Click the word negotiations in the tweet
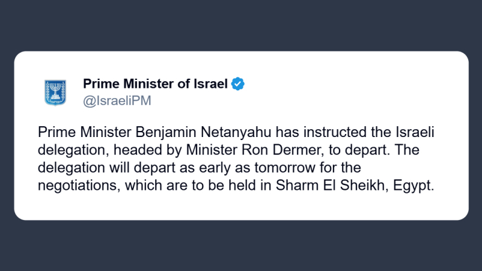Screen dimensions: 482x271 (76, 186)
